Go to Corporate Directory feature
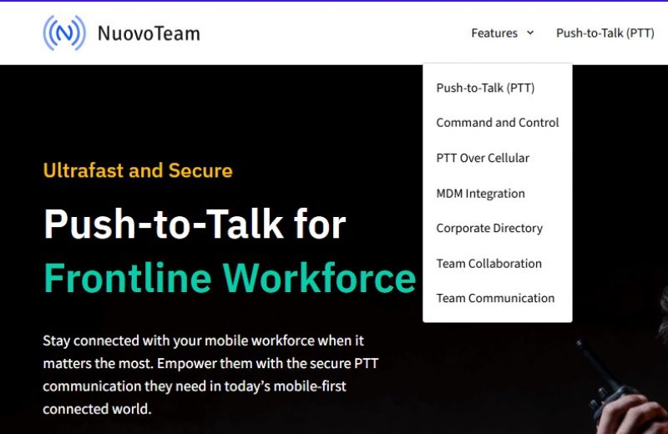The width and height of the screenshot is (668, 434). pos(489,229)
